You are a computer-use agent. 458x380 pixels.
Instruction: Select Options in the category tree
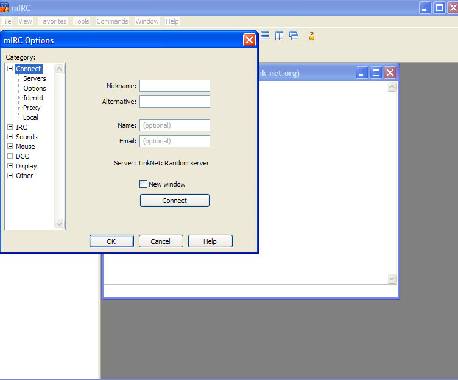(35, 88)
